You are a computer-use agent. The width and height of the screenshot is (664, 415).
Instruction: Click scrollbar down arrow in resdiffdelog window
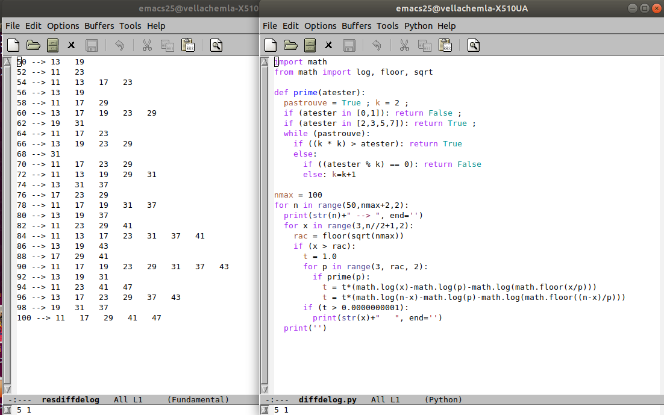[x=7, y=389]
